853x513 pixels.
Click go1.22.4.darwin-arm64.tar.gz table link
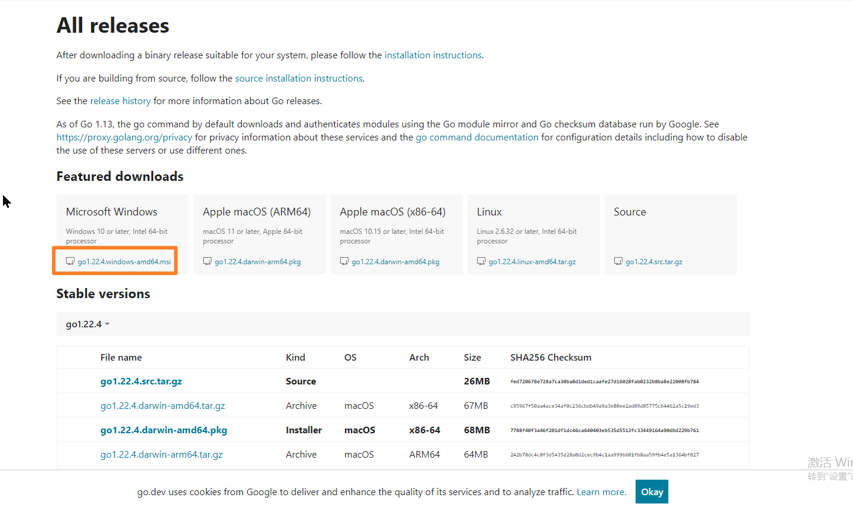pyautogui.click(x=161, y=454)
